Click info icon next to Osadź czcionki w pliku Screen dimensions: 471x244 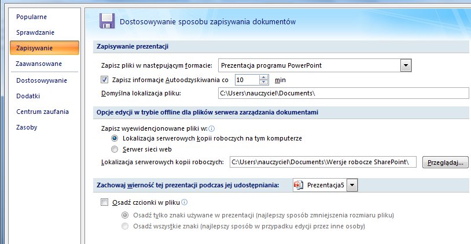tap(185, 202)
